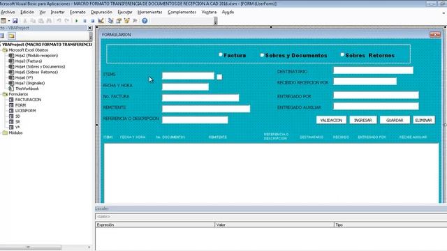Click the Insert UserForm toolbar icon
447x251 pixels.
point(3,21)
